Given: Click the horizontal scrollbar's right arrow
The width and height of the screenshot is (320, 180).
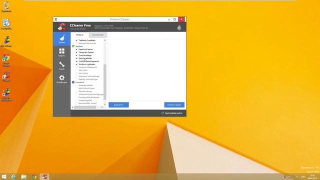Looking at the screenshot, I should click(x=102, y=107).
